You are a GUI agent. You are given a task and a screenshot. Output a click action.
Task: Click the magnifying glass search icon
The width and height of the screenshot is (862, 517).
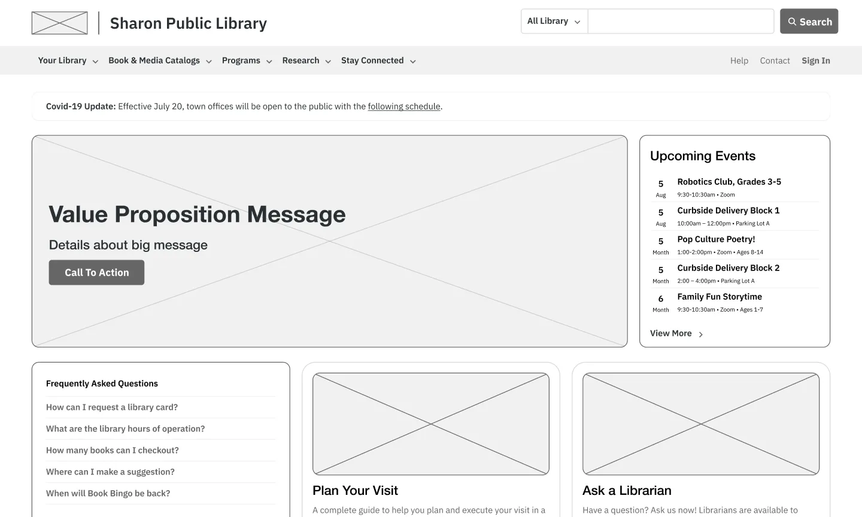[793, 21]
